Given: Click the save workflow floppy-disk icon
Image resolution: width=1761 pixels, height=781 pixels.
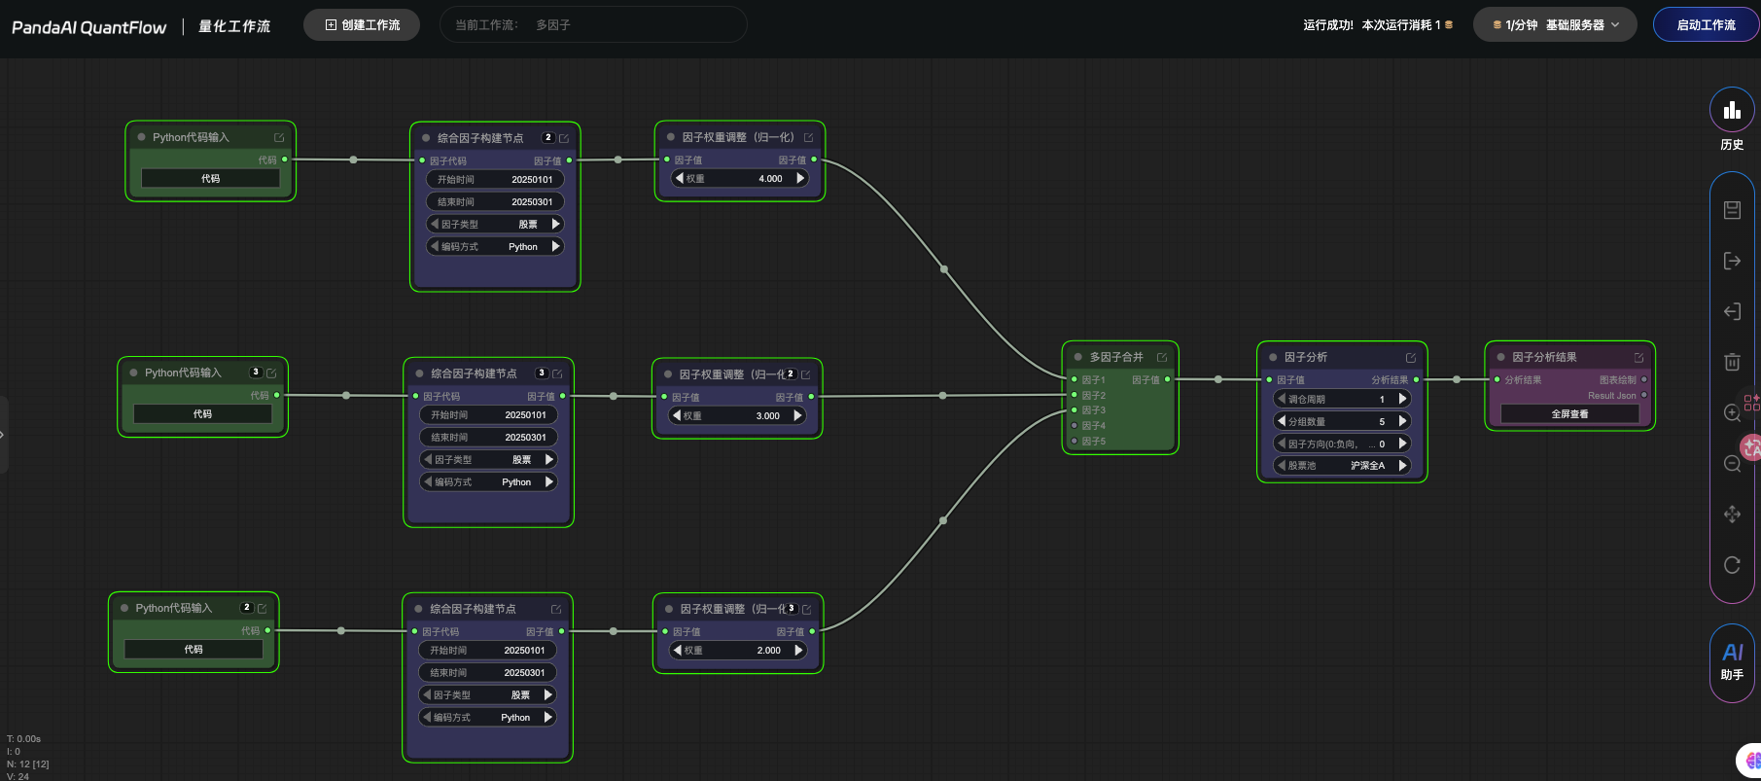Looking at the screenshot, I should [1732, 210].
